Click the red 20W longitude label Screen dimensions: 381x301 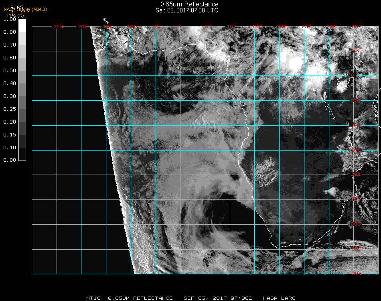(83, 26)
